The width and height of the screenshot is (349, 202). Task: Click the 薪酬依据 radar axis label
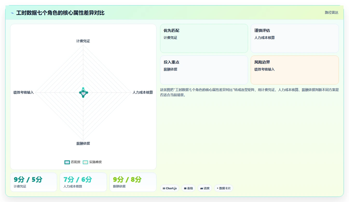(x=83, y=143)
